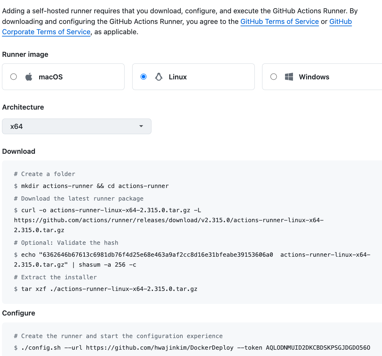This screenshot has height=356, width=382.
Task: Click the '# Download the latest runner package' comment
Action: click(x=79, y=199)
